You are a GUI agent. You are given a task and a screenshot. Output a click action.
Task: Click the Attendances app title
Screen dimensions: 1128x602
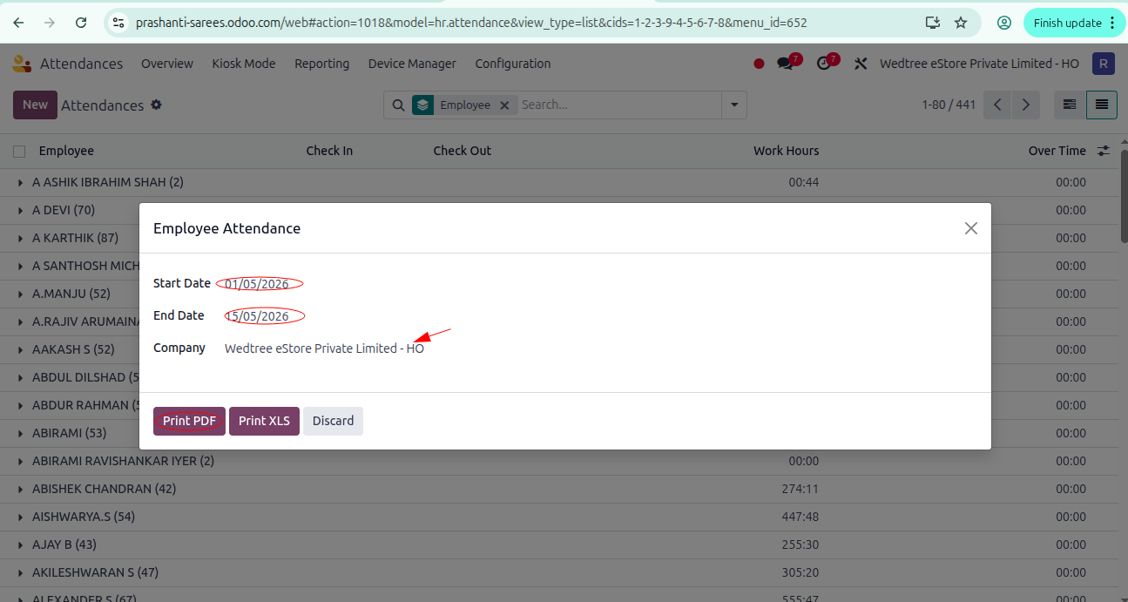pos(81,64)
